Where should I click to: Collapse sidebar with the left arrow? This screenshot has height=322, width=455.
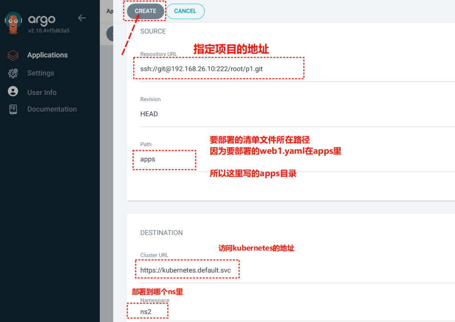coord(82,18)
